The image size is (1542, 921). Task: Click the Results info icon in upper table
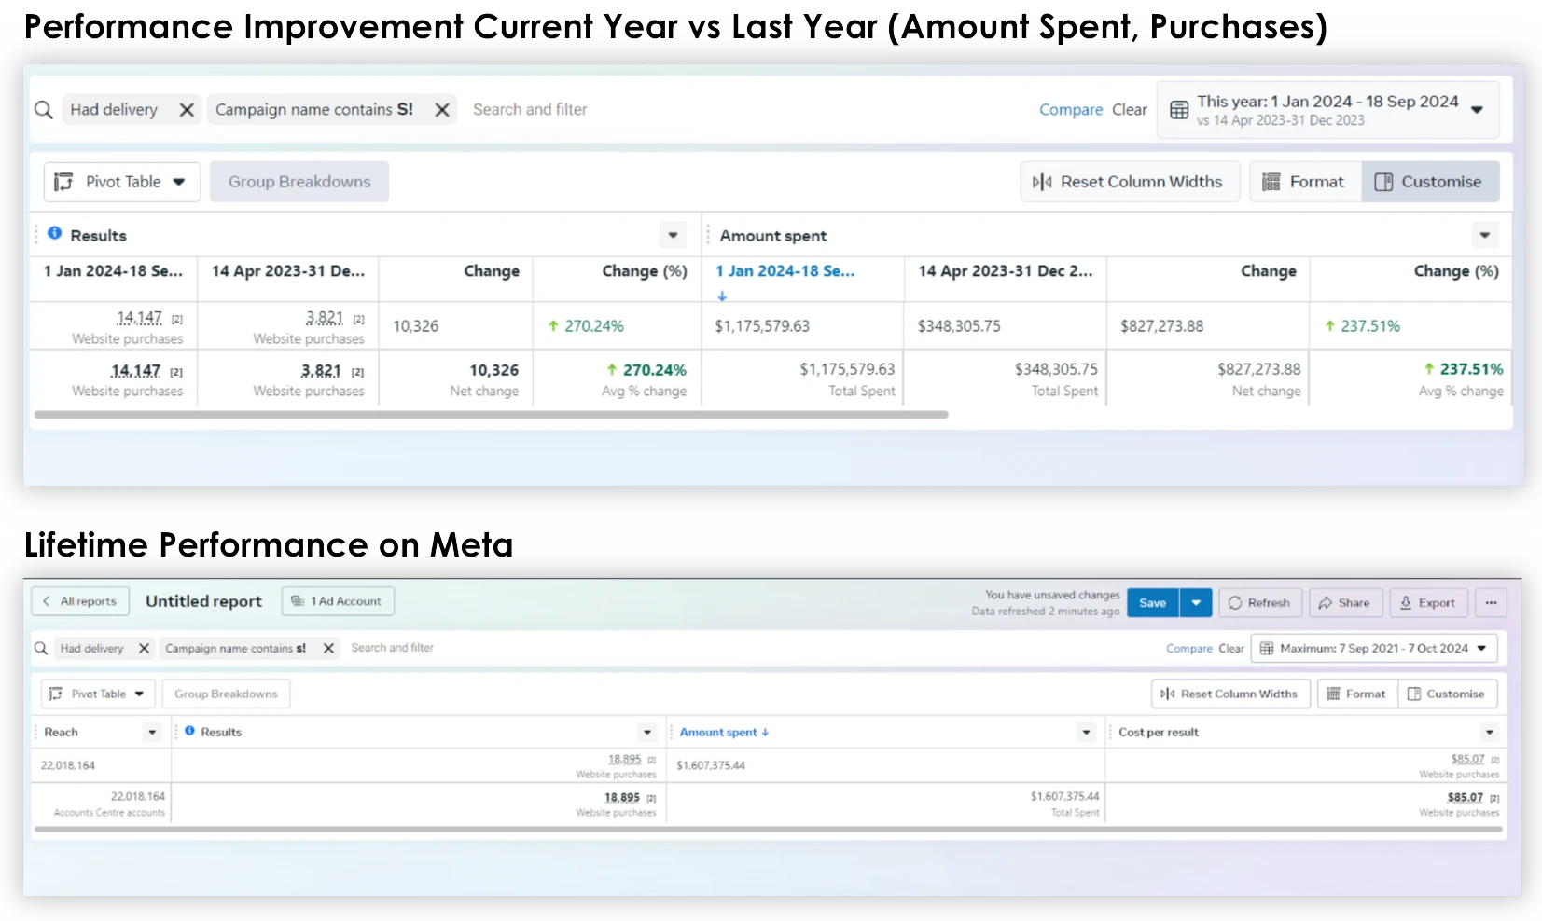[x=55, y=233]
